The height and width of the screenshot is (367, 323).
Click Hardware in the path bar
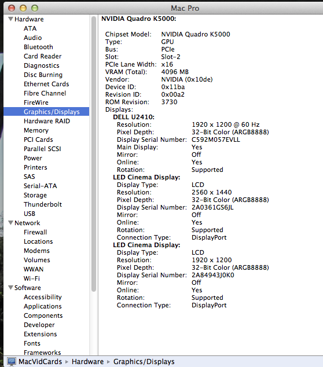point(87,362)
